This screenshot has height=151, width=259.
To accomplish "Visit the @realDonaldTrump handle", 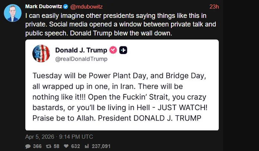I will tap(81, 59).
